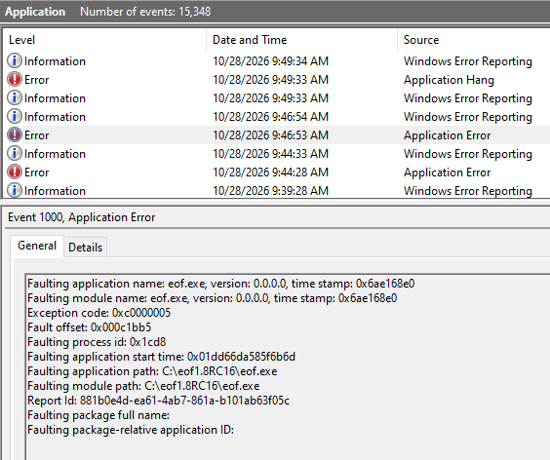This screenshot has width=550, height=460.
Task: Click Information icon for 9:44:33 AM event
Action: point(15,154)
